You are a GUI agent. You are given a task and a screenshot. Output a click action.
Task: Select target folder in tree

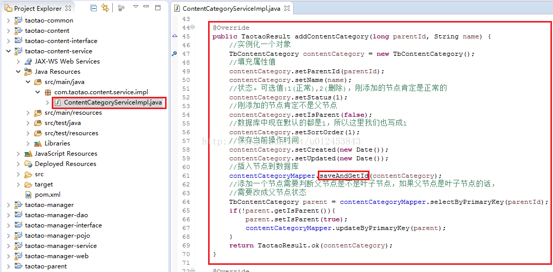pos(44,184)
